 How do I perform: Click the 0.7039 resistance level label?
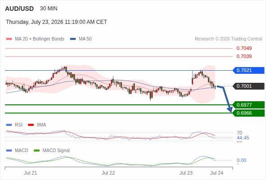244,56
